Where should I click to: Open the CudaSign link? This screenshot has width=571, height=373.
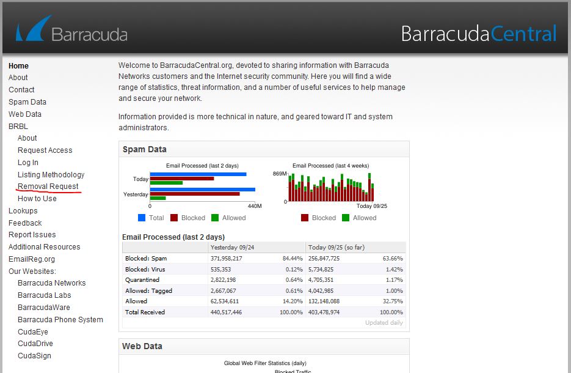[x=34, y=356]
